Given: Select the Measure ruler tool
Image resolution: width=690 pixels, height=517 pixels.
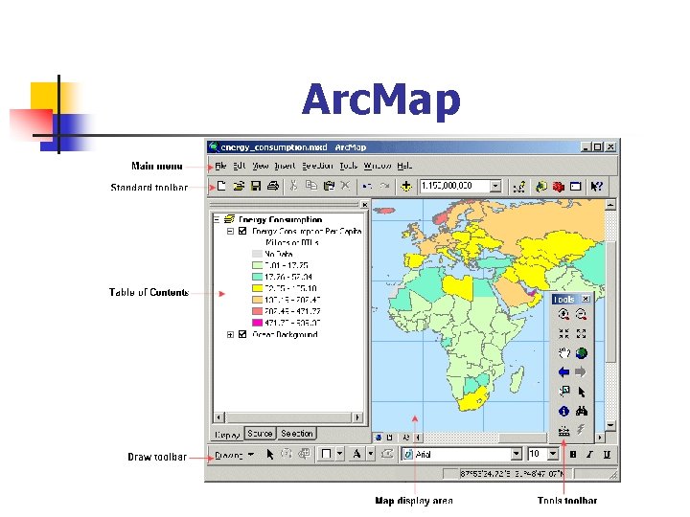Looking at the screenshot, I should pos(563,431).
